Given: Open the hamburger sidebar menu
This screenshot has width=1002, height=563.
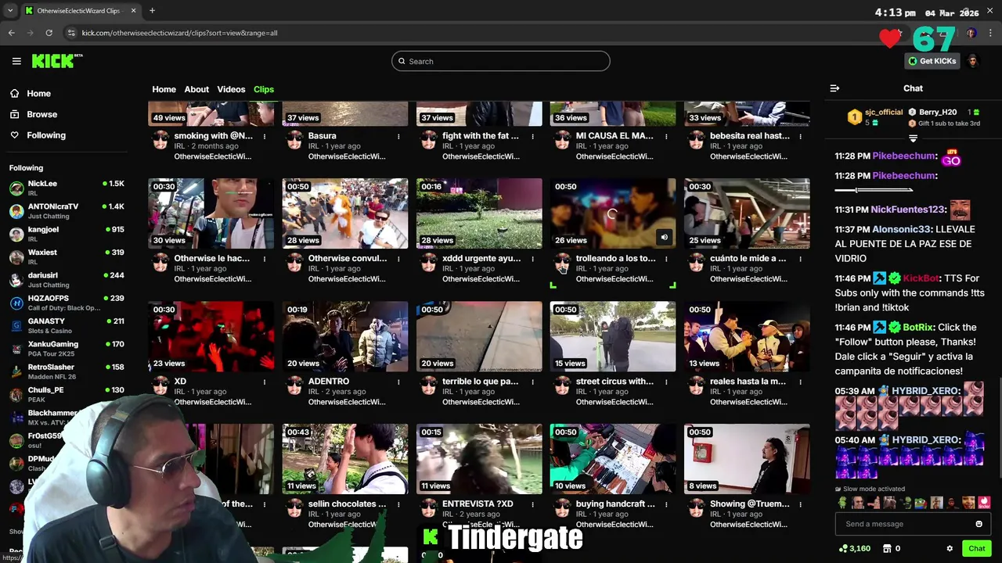Looking at the screenshot, I should pos(16,61).
